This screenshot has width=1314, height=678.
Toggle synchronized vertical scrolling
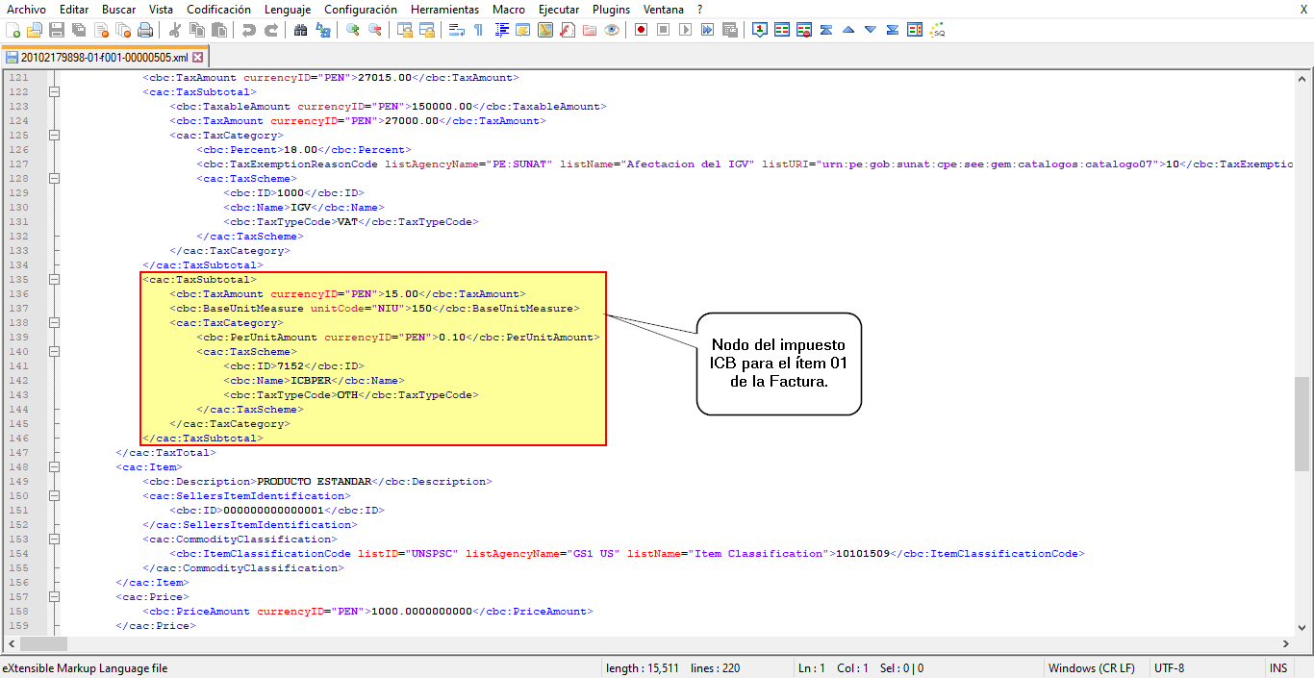point(405,30)
